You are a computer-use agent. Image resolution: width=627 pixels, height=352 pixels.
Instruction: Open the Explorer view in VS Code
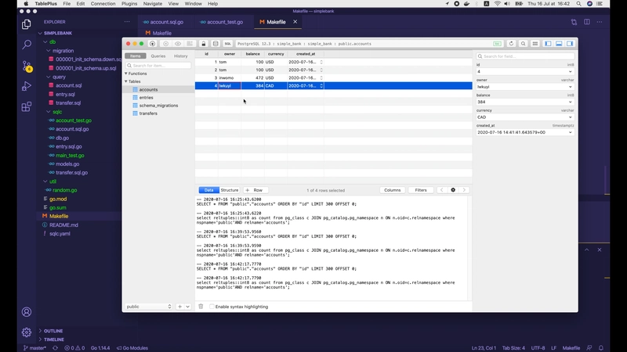[27, 24]
